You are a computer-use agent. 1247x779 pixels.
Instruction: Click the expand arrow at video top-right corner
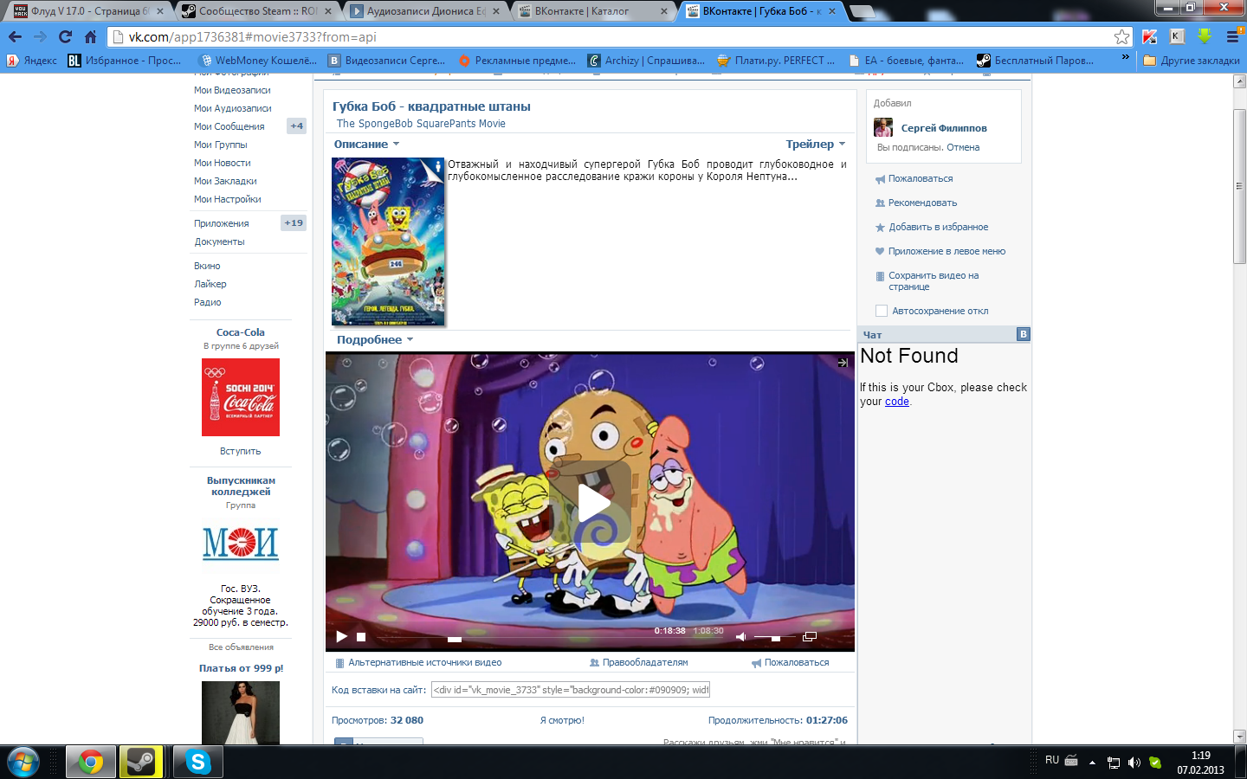click(x=843, y=363)
